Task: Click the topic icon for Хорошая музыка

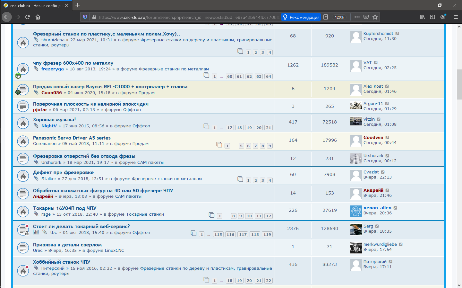Action: tap(23, 123)
